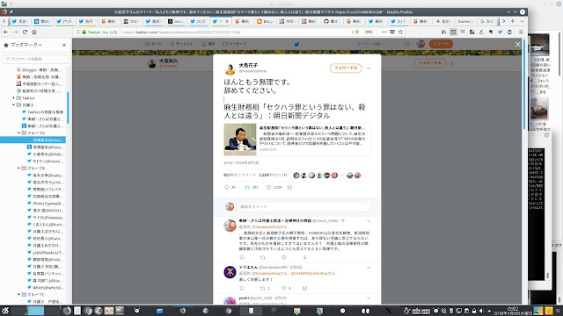This screenshot has height=316, width=563.
Task: Open 大島花子 profile name link
Action: (x=248, y=65)
